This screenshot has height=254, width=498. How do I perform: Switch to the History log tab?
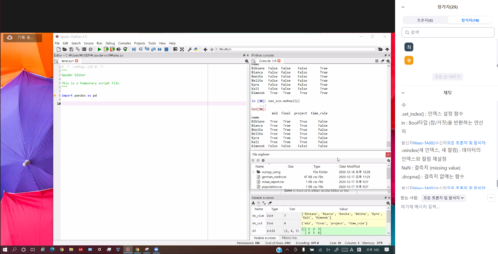pos(289,238)
